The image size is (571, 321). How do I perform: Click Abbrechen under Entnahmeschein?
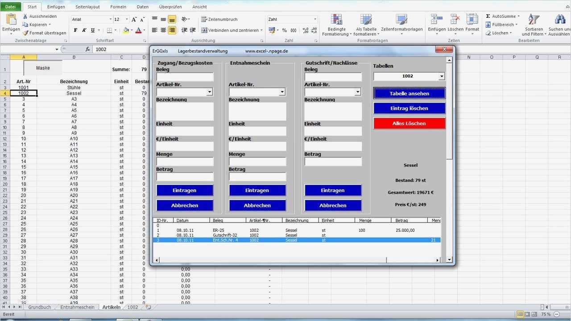[257, 206]
